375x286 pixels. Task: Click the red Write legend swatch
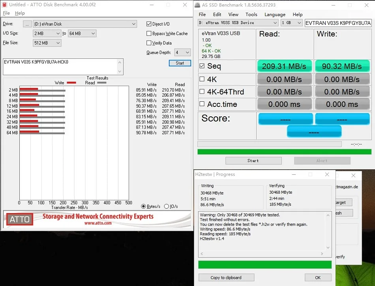pos(71,83)
